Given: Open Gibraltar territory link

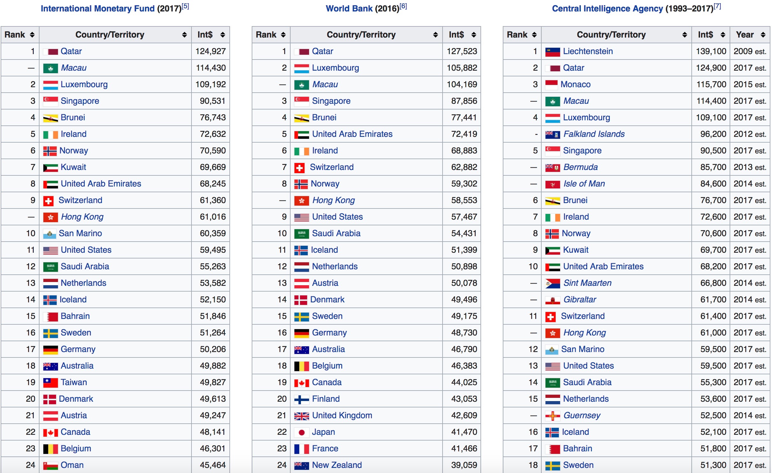Looking at the screenshot, I should (580, 300).
